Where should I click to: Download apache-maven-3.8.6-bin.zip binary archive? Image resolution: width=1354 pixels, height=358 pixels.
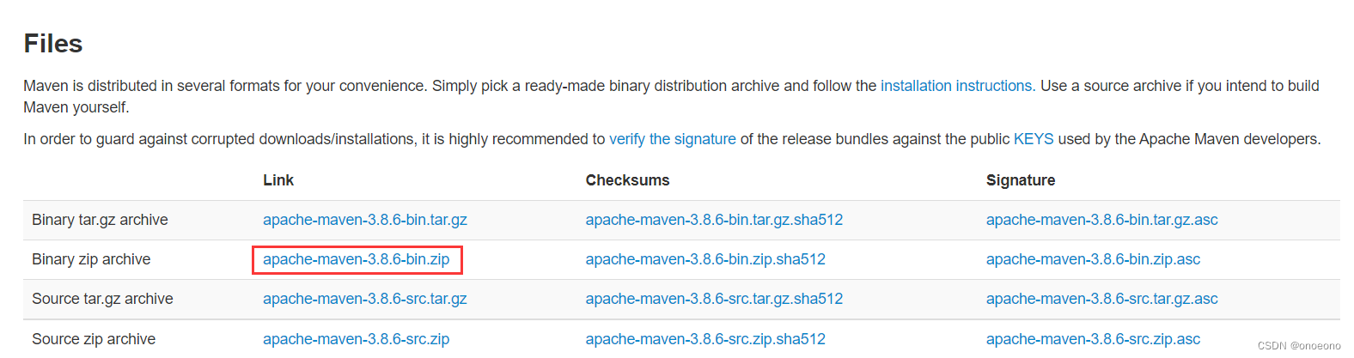click(356, 259)
